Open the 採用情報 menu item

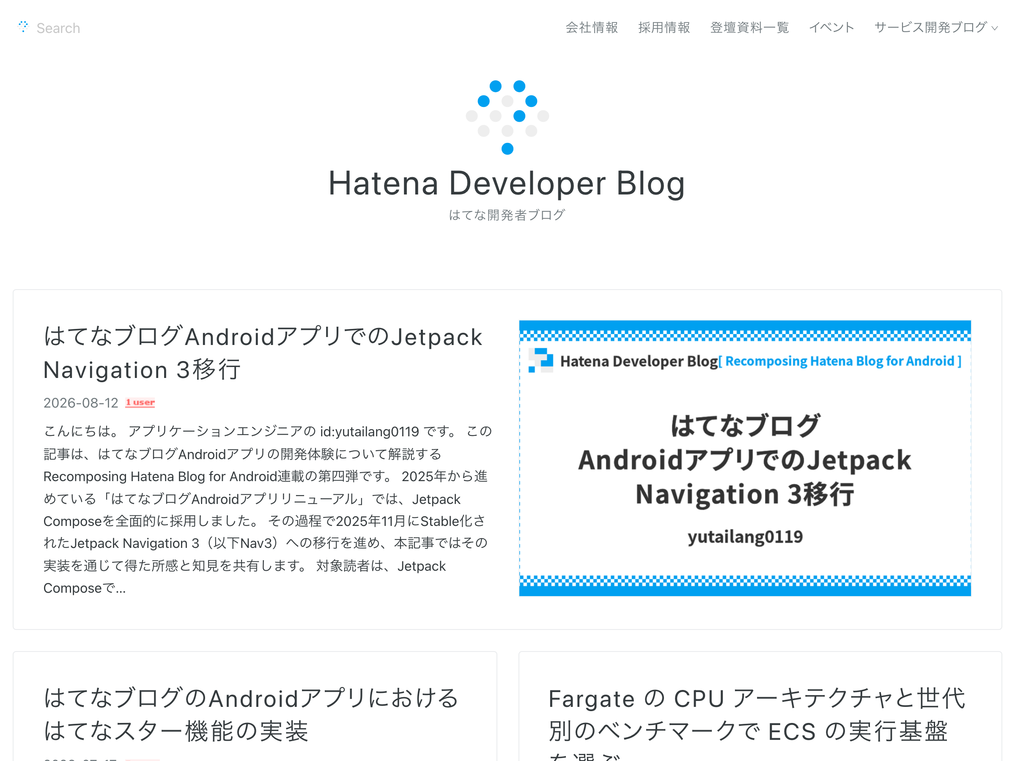click(x=664, y=27)
